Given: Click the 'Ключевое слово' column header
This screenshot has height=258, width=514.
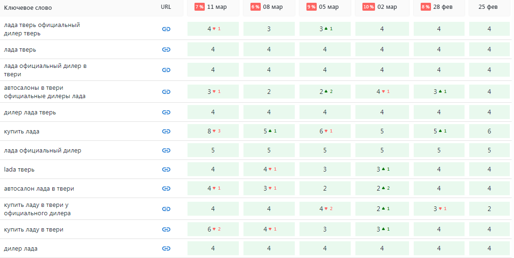Looking at the screenshot, I should pyautogui.click(x=28, y=8).
